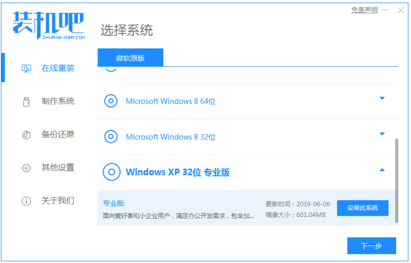
Task: Select Windows XP 32位 专业版 disc radio
Action: (112, 172)
